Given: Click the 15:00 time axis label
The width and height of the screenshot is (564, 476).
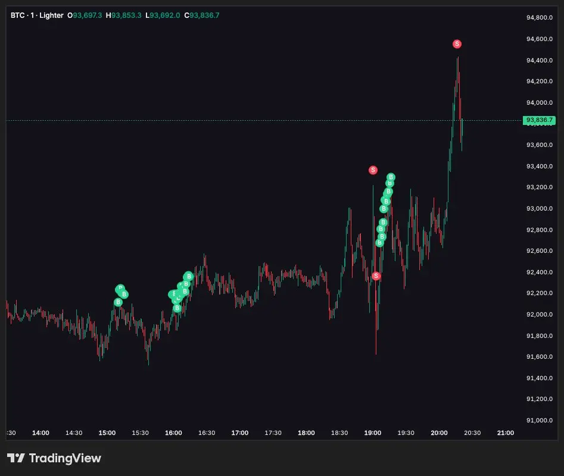Looking at the screenshot, I should (107, 433).
